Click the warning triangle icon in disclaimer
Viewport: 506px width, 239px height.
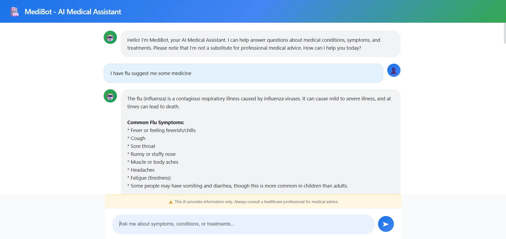point(171,202)
